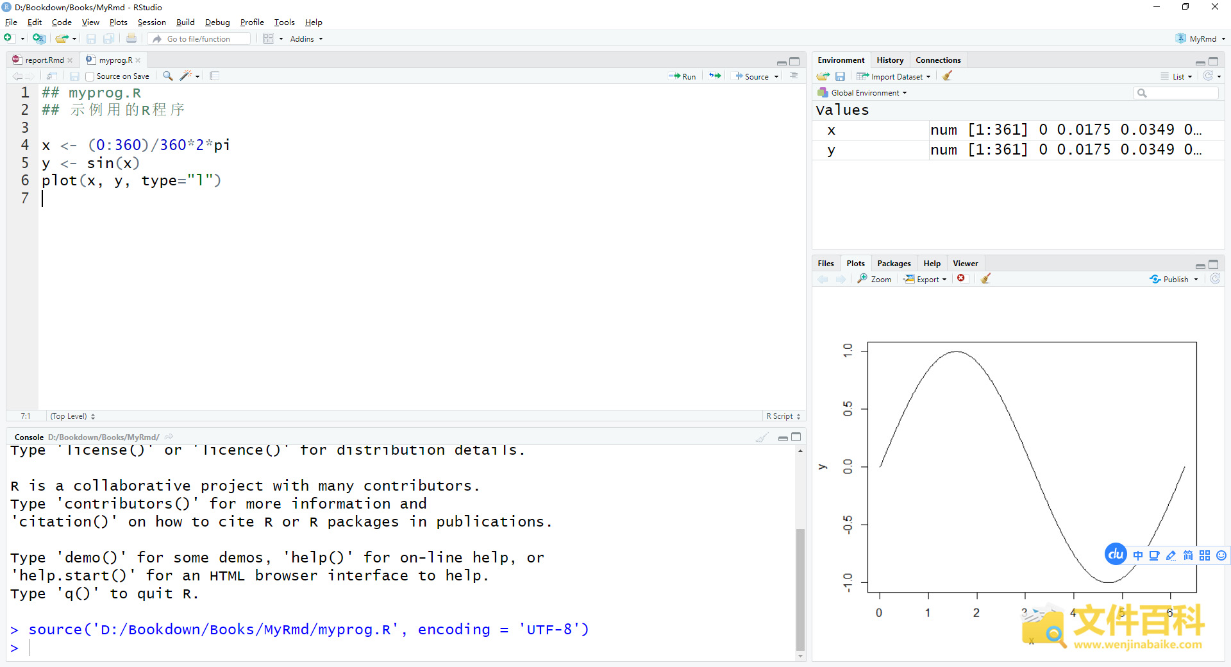Save the current document from main toolbar

[x=91, y=38]
